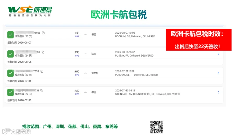
Task: Expand the PUSSAY, FR delivery row details
Action: (219, 54)
